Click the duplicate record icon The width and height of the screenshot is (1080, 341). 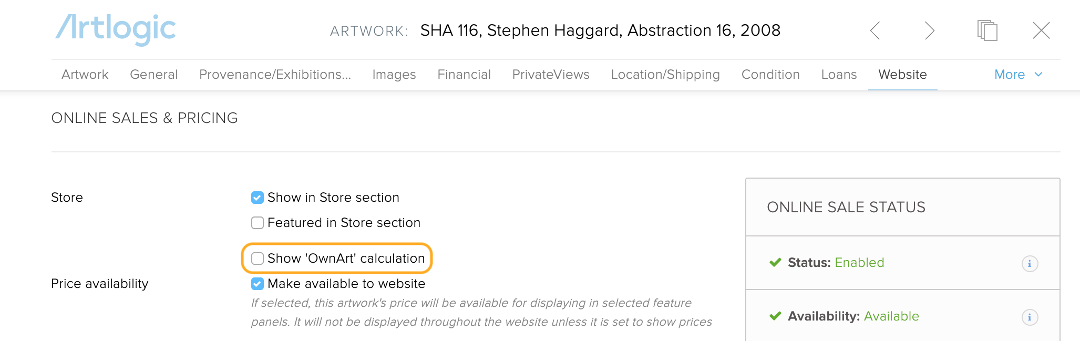[988, 30]
